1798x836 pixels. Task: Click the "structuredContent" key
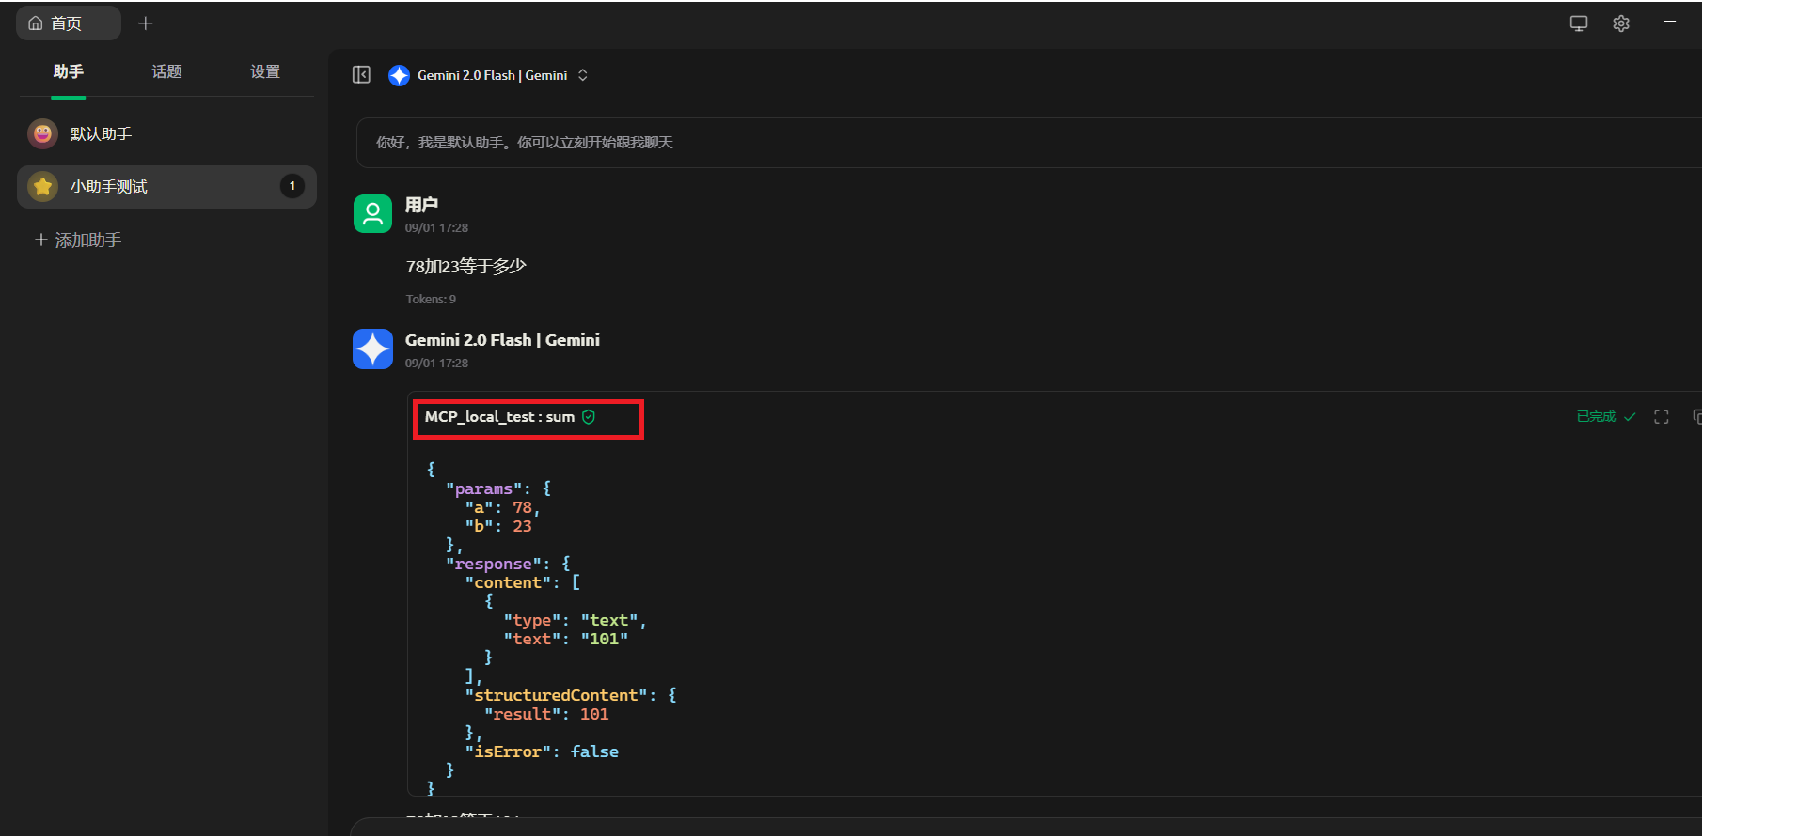click(556, 695)
